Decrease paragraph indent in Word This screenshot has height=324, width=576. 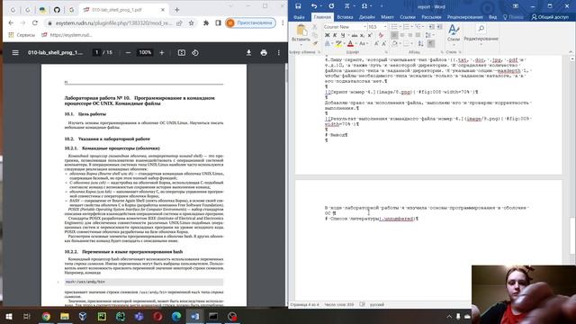[x=431, y=27]
